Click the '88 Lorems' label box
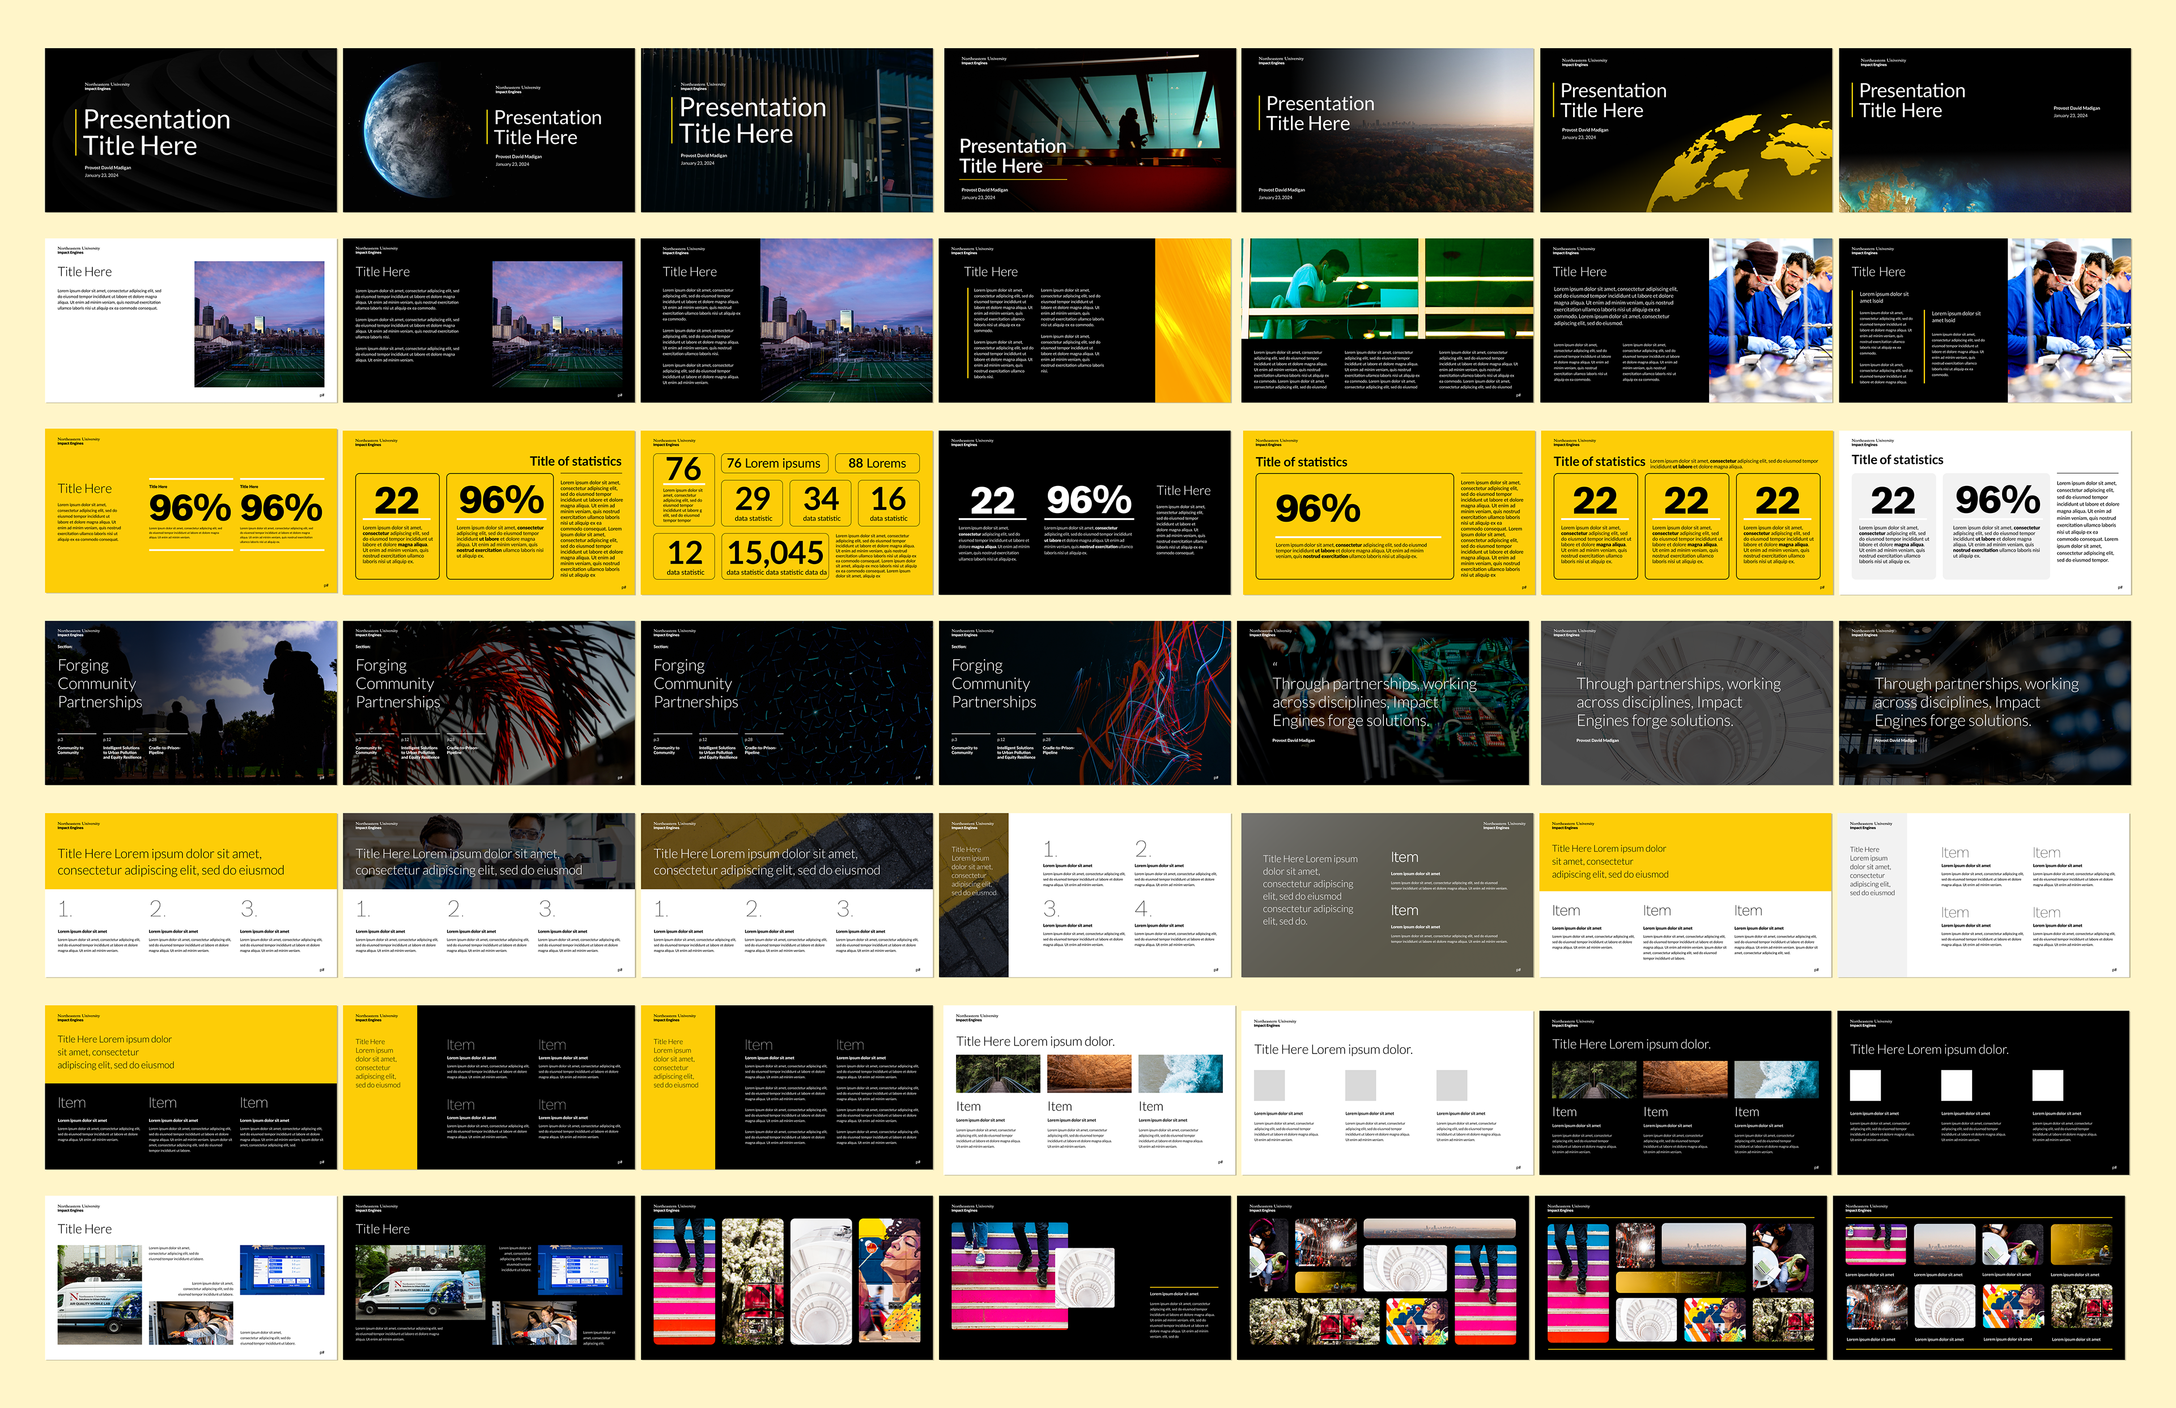2176x1408 pixels. coord(878,463)
